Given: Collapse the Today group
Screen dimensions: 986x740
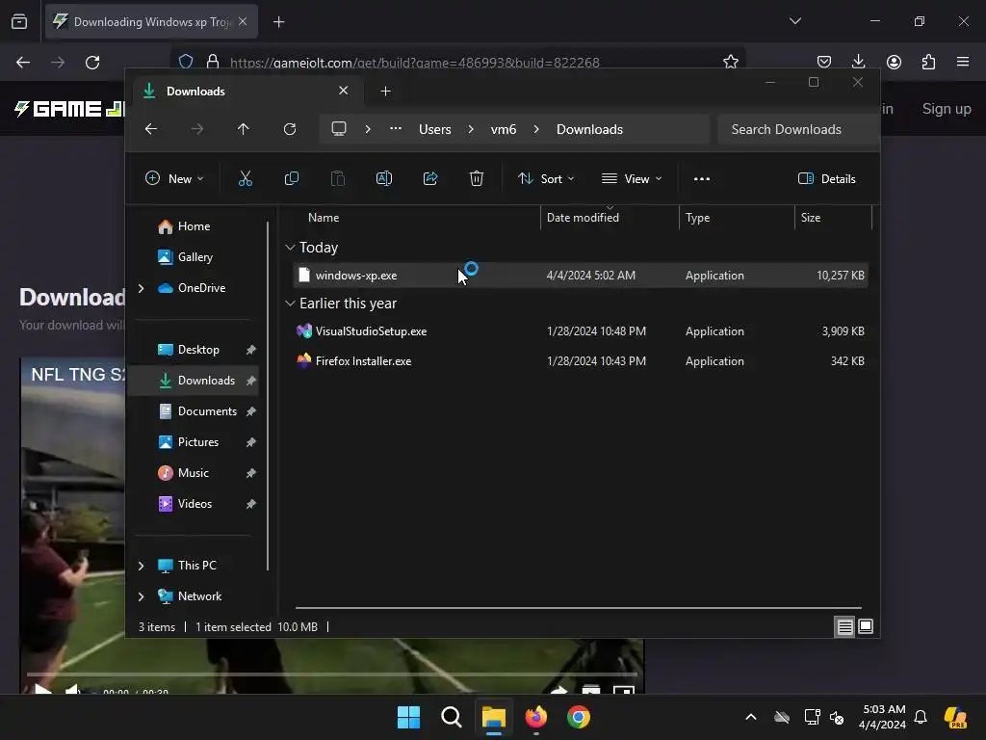Looking at the screenshot, I should [290, 248].
